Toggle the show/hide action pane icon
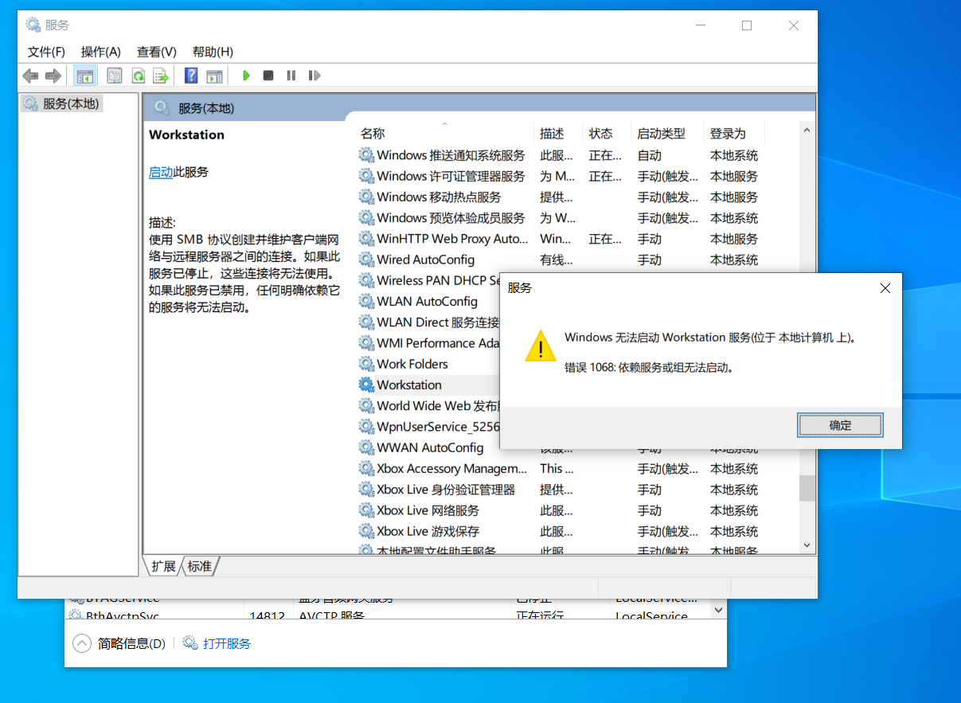Viewport: 961px width, 703px height. point(214,76)
